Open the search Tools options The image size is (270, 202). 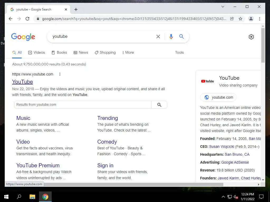click(x=179, y=53)
